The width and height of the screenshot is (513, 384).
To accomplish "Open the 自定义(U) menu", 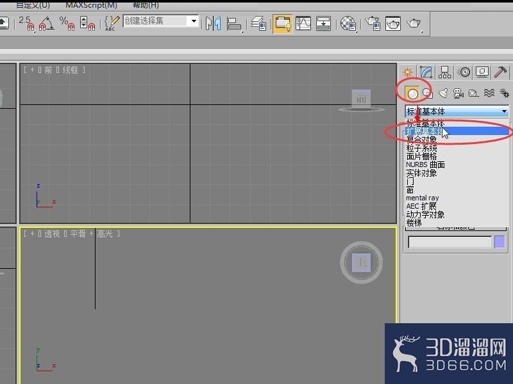I will 33,5.
